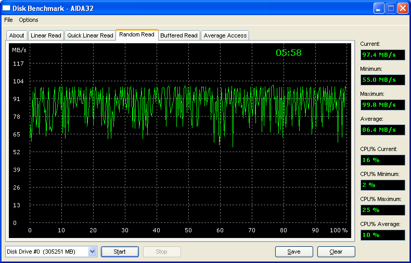Click the Minimum value 55.0 MB/s

383,80
